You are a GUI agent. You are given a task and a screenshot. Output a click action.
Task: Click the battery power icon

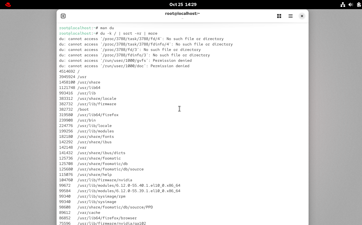pyautogui.click(x=359, y=5)
